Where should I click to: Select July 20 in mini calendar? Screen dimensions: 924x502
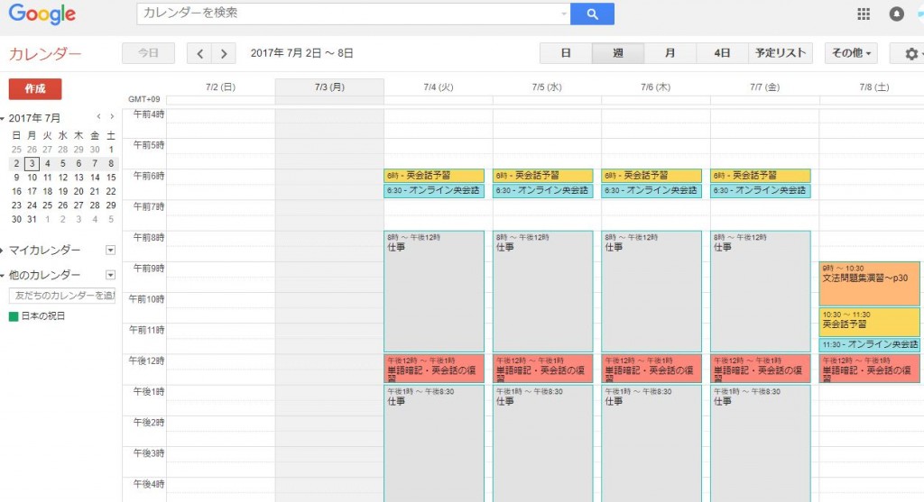[x=79, y=191]
